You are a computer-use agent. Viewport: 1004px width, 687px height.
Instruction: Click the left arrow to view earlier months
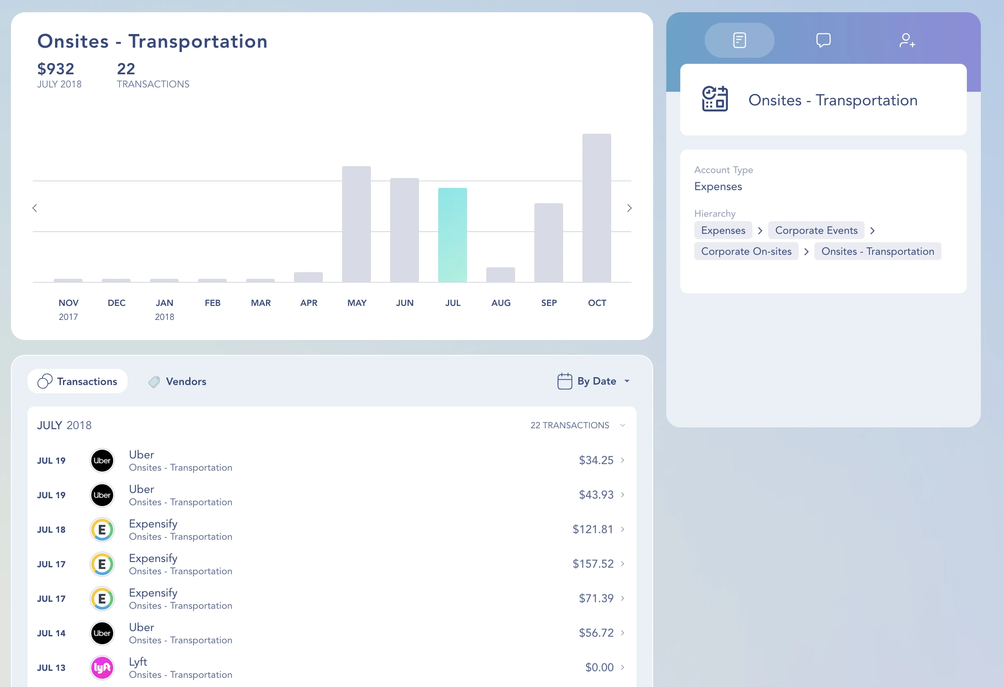coord(34,208)
